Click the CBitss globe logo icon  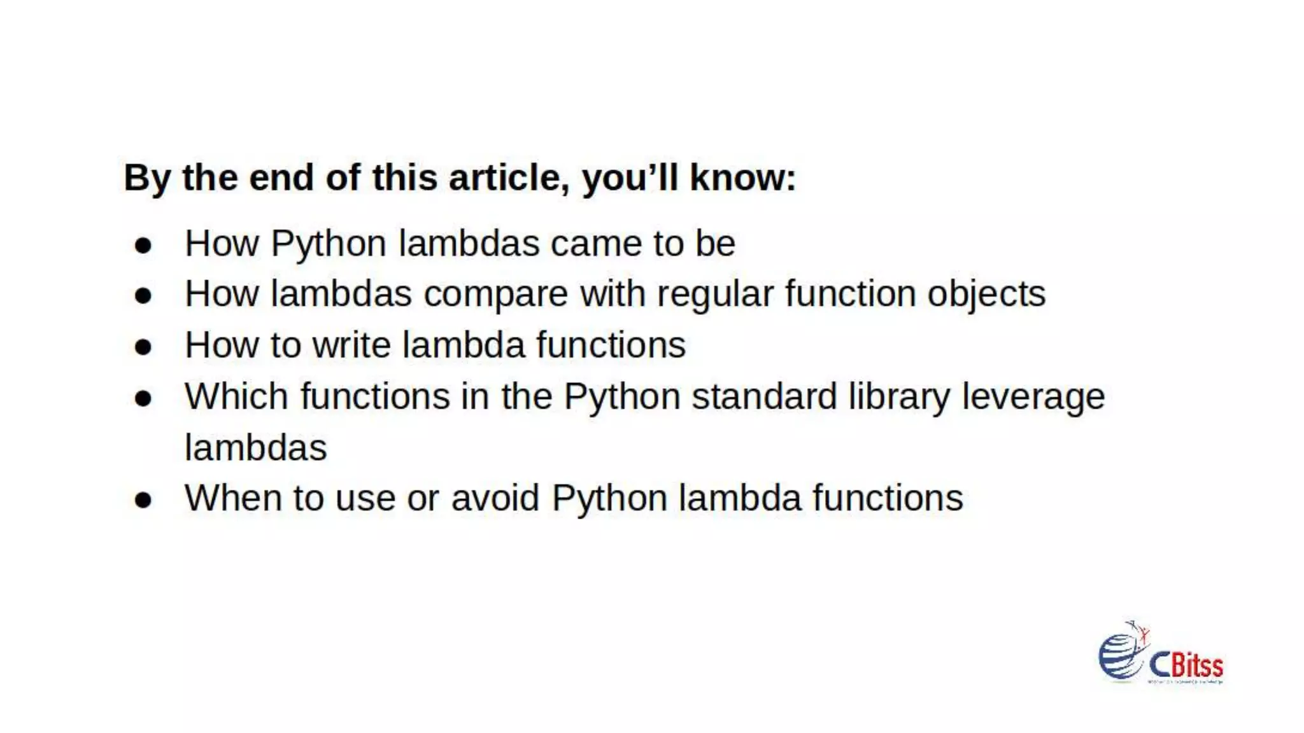point(1122,654)
